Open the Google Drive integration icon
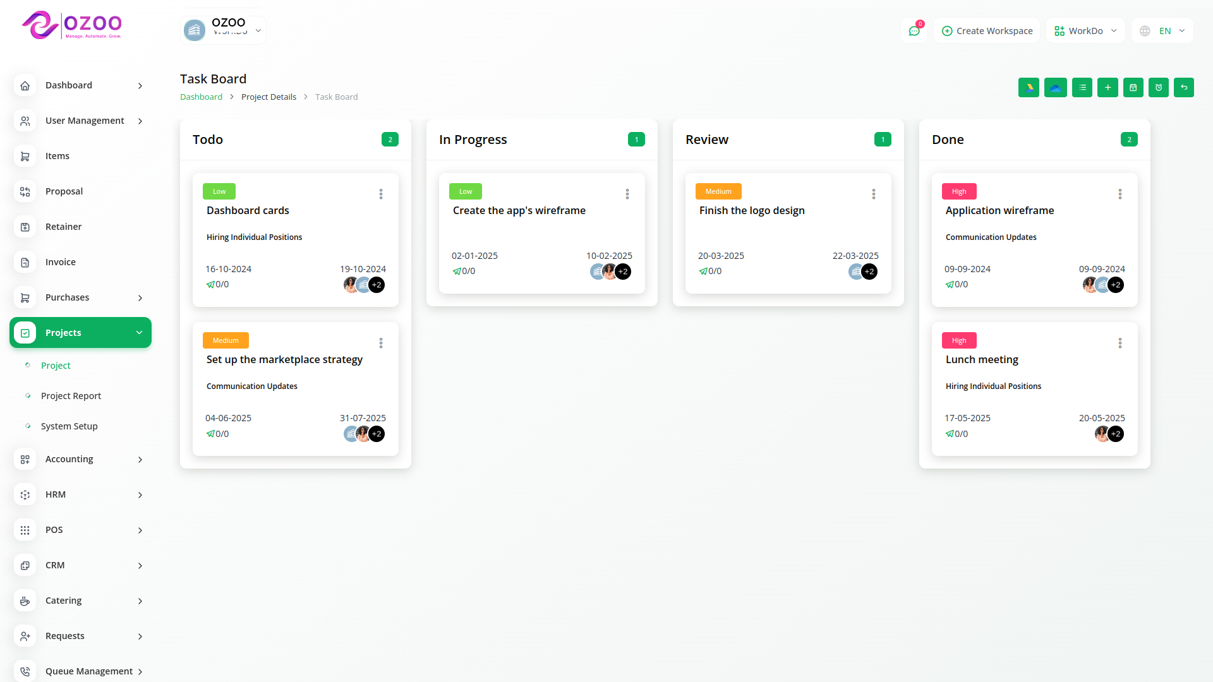The height and width of the screenshot is (682, 1213). point(1029,88)
